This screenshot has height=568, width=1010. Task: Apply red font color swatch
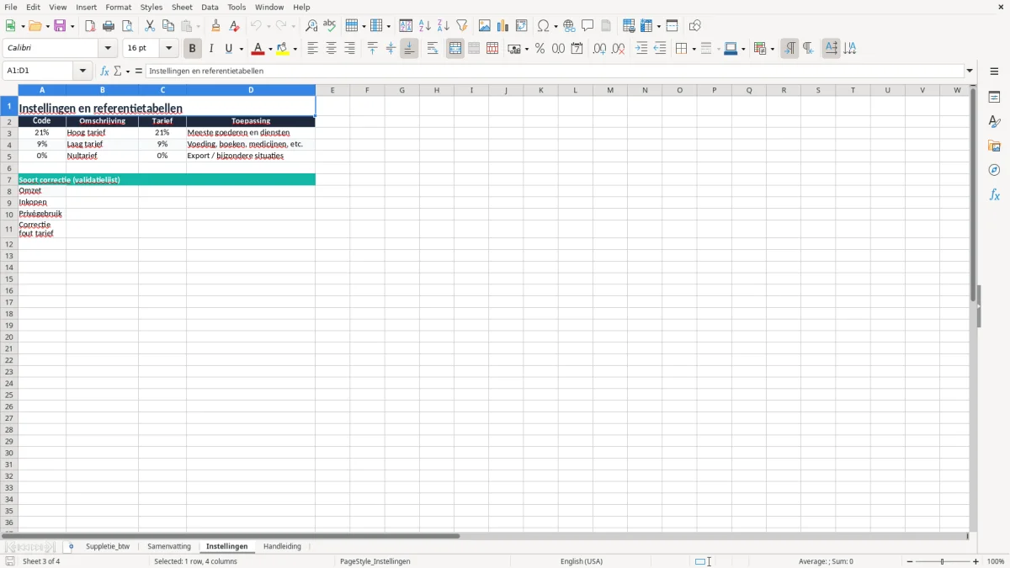[258, 49]
